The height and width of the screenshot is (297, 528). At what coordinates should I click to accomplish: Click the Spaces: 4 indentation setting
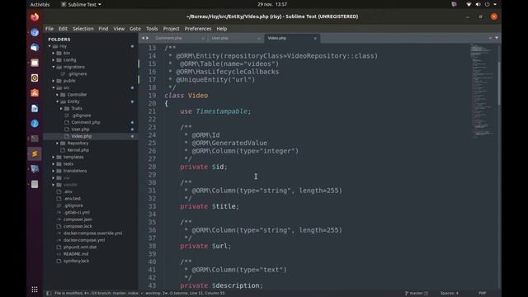click(449, 294)
